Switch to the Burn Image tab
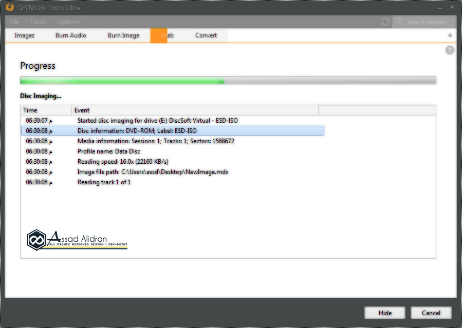 [123, 35]
